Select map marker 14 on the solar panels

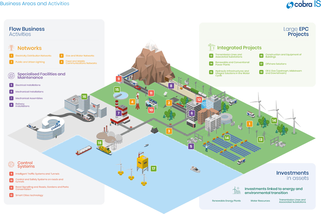tap(227, 137)
